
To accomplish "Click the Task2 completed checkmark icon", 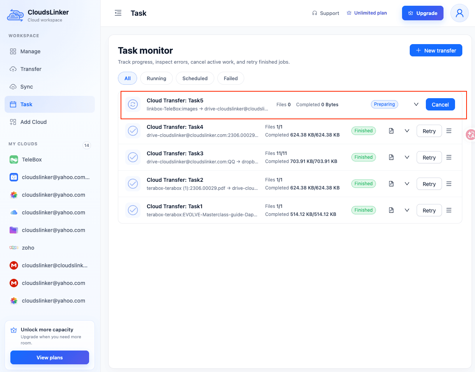I will [133, 184].
